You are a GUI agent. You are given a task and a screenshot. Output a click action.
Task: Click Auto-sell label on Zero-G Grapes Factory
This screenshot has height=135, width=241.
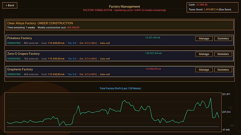105,59
